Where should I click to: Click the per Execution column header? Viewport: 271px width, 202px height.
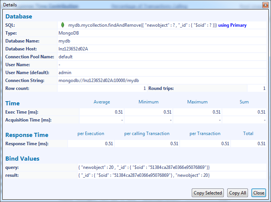tap(91, 134)
